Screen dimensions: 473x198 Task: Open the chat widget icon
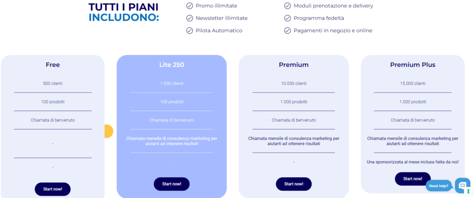coord(462,185)
